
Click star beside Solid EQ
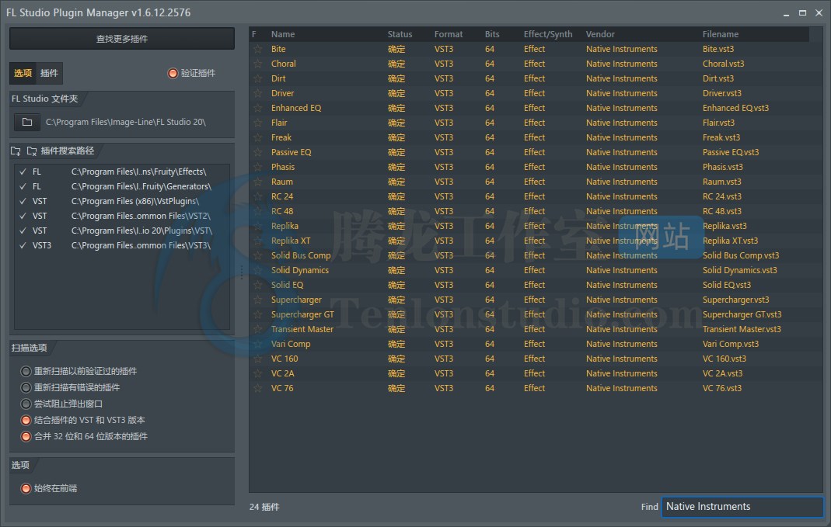pos(257,285)
